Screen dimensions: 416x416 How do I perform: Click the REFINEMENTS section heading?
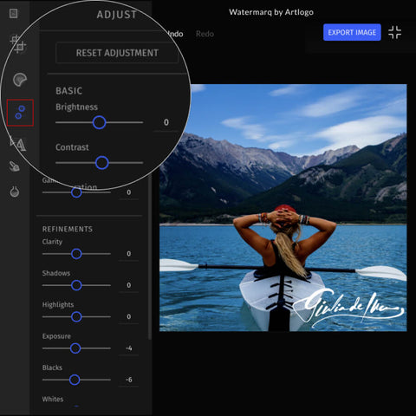click(68, 229)
